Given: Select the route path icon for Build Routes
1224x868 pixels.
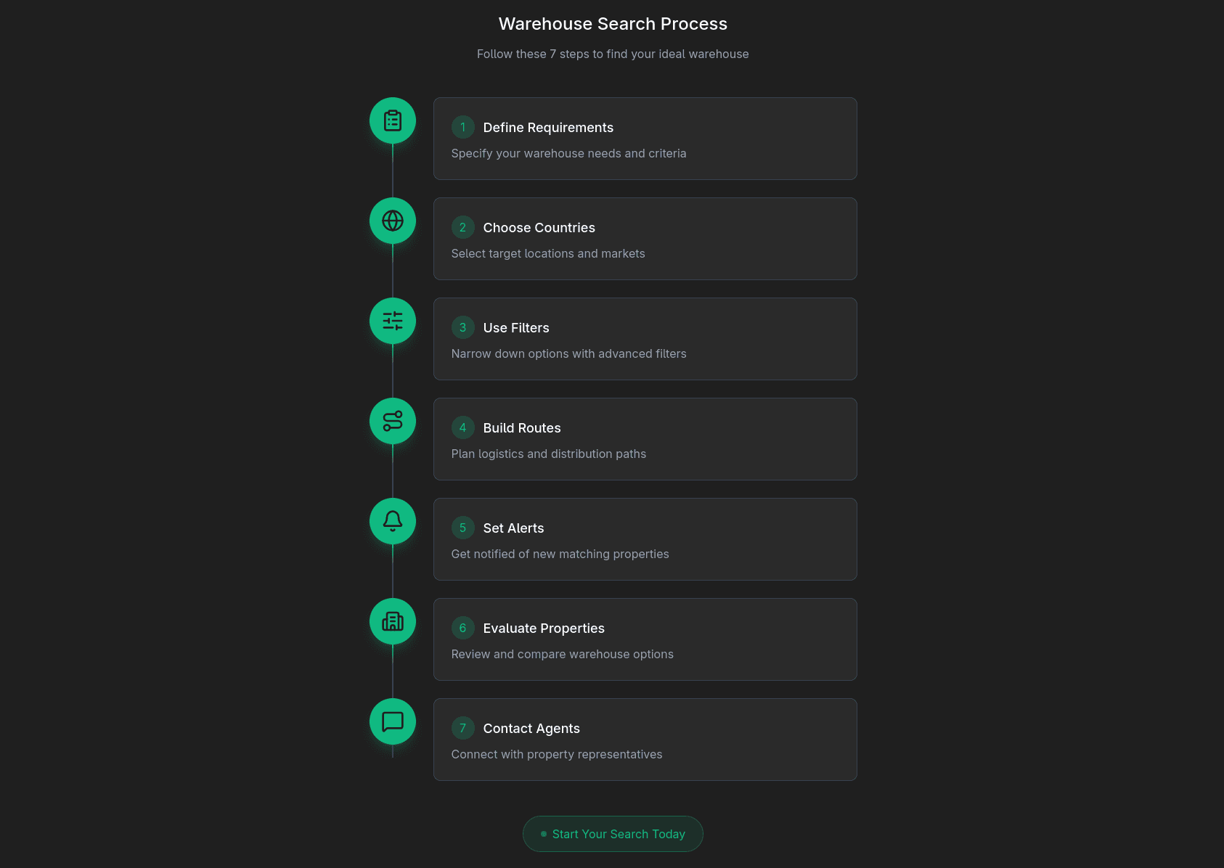Looking at the screenshot, I should pyautogui.click(x=393, y=421).
